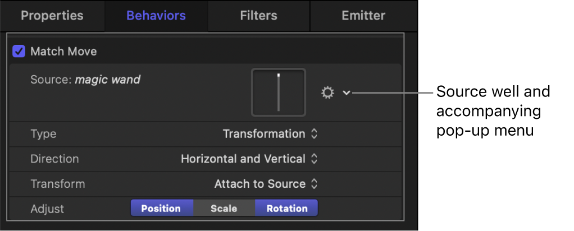
Task: Open the Filters tab
Action: 259,16
